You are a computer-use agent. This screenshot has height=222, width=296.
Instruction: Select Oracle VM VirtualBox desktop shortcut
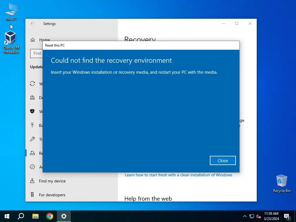pos(11,42)
